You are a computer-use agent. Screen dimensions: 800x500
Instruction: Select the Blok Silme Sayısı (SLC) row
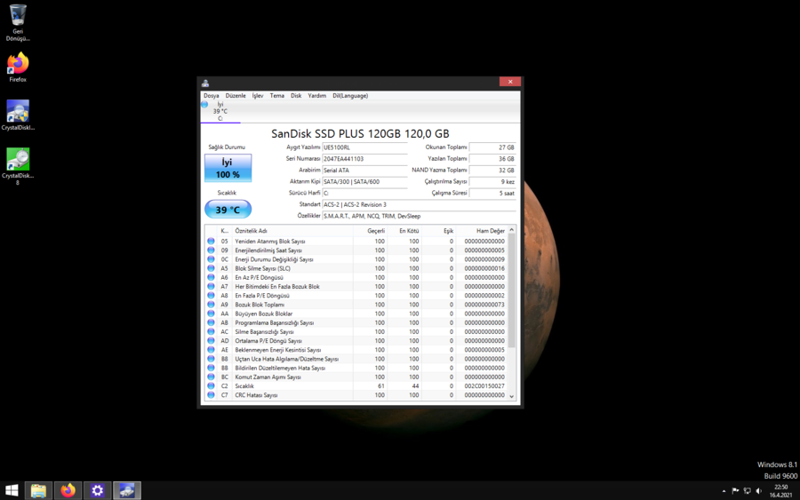tap(356, 268)
